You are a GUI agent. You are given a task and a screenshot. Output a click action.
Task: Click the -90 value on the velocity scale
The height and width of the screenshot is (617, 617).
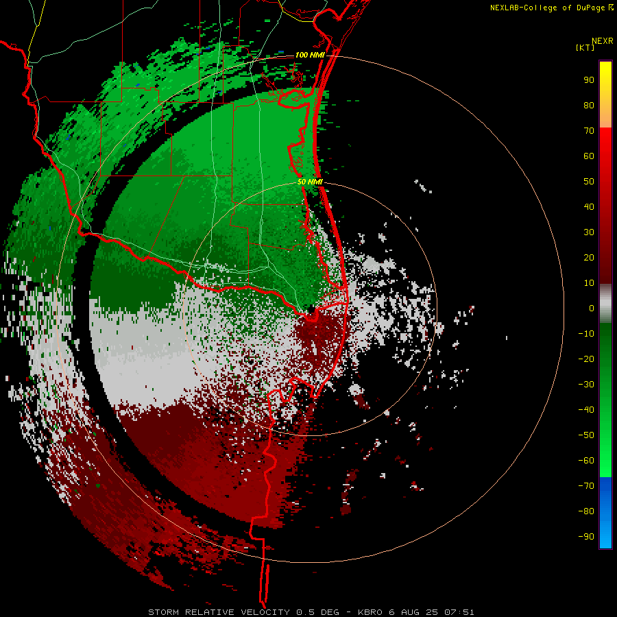pos(586,536)
